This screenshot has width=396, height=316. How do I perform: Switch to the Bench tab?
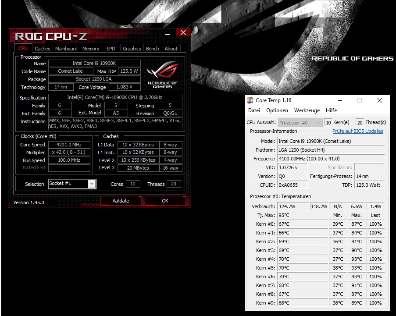[152, 49]
